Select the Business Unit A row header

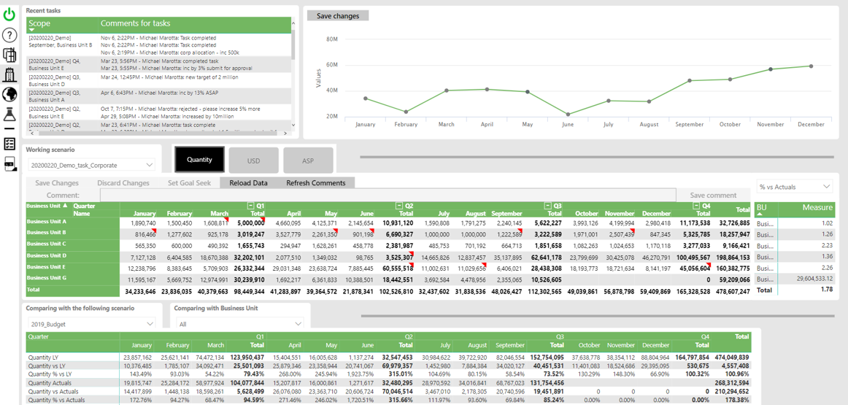pyautogui.click(x=72, y=223)
